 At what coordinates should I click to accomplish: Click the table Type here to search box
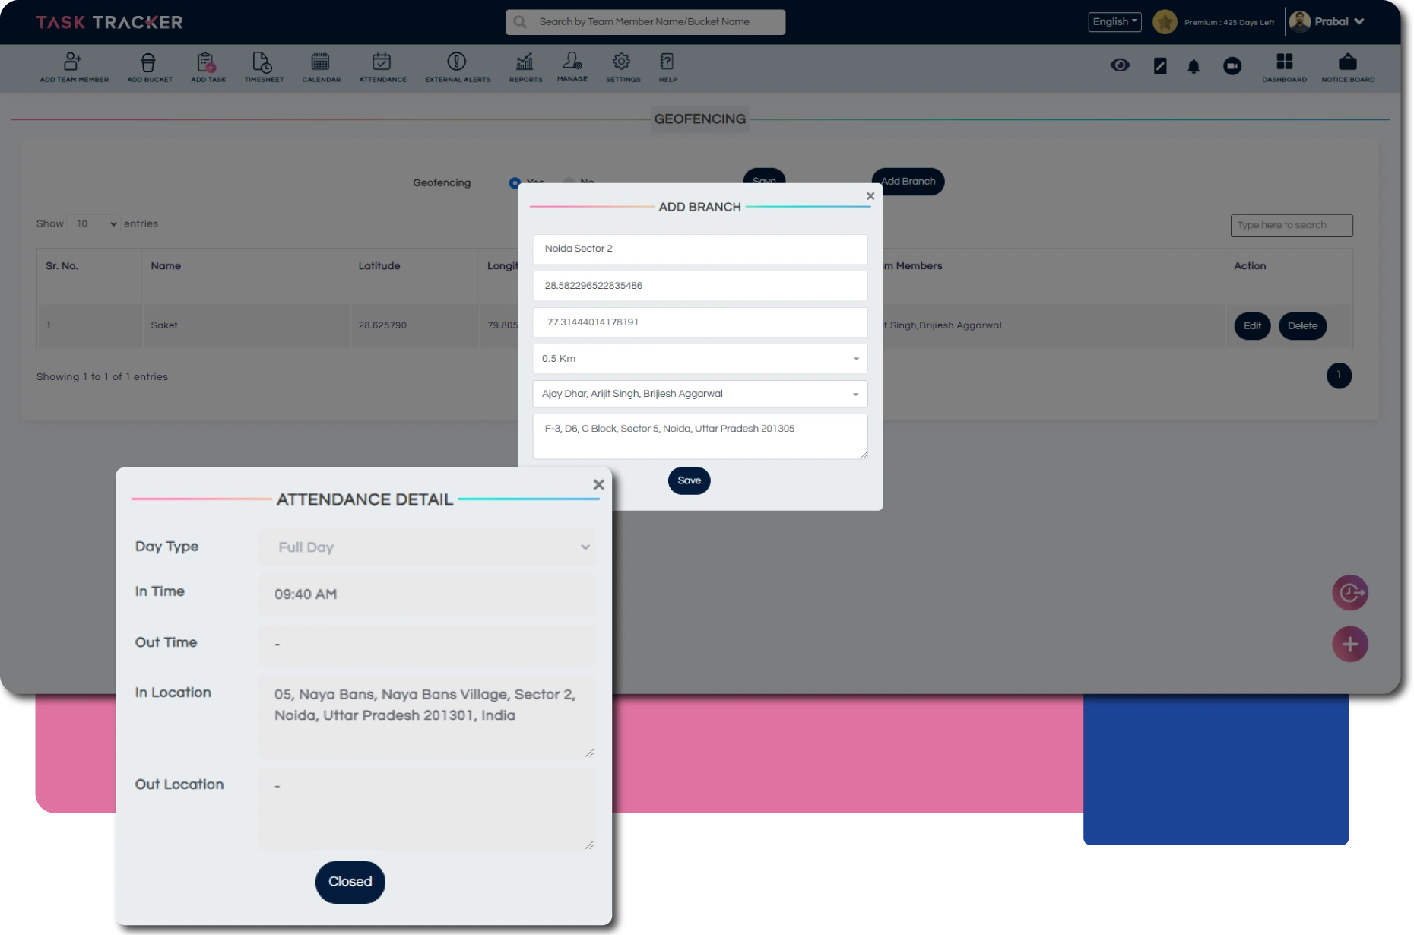1292,226
